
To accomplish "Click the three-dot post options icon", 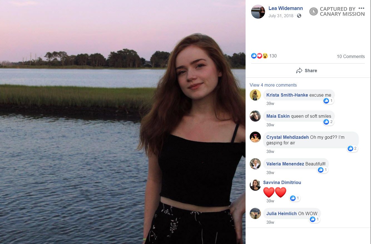I will pyautogui.click(x=361, y=8).
